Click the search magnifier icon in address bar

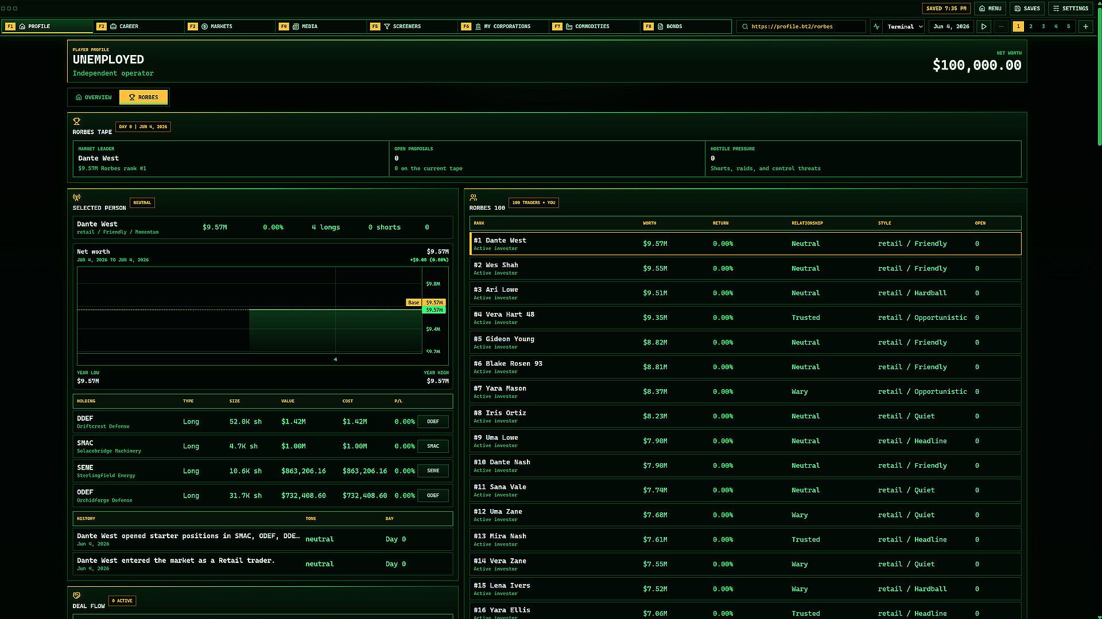point(745,26)
